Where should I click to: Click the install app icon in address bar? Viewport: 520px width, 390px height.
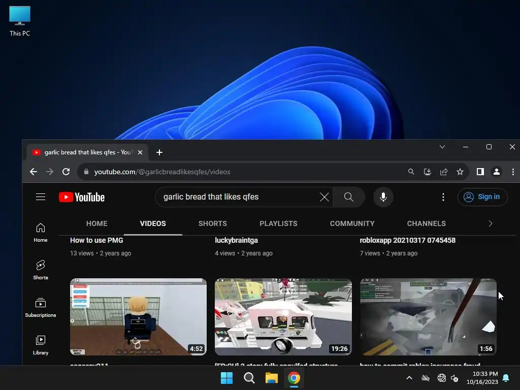click(x=427, y=172)
